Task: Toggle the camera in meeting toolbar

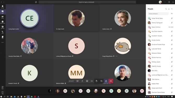Action: click(78, 81)
